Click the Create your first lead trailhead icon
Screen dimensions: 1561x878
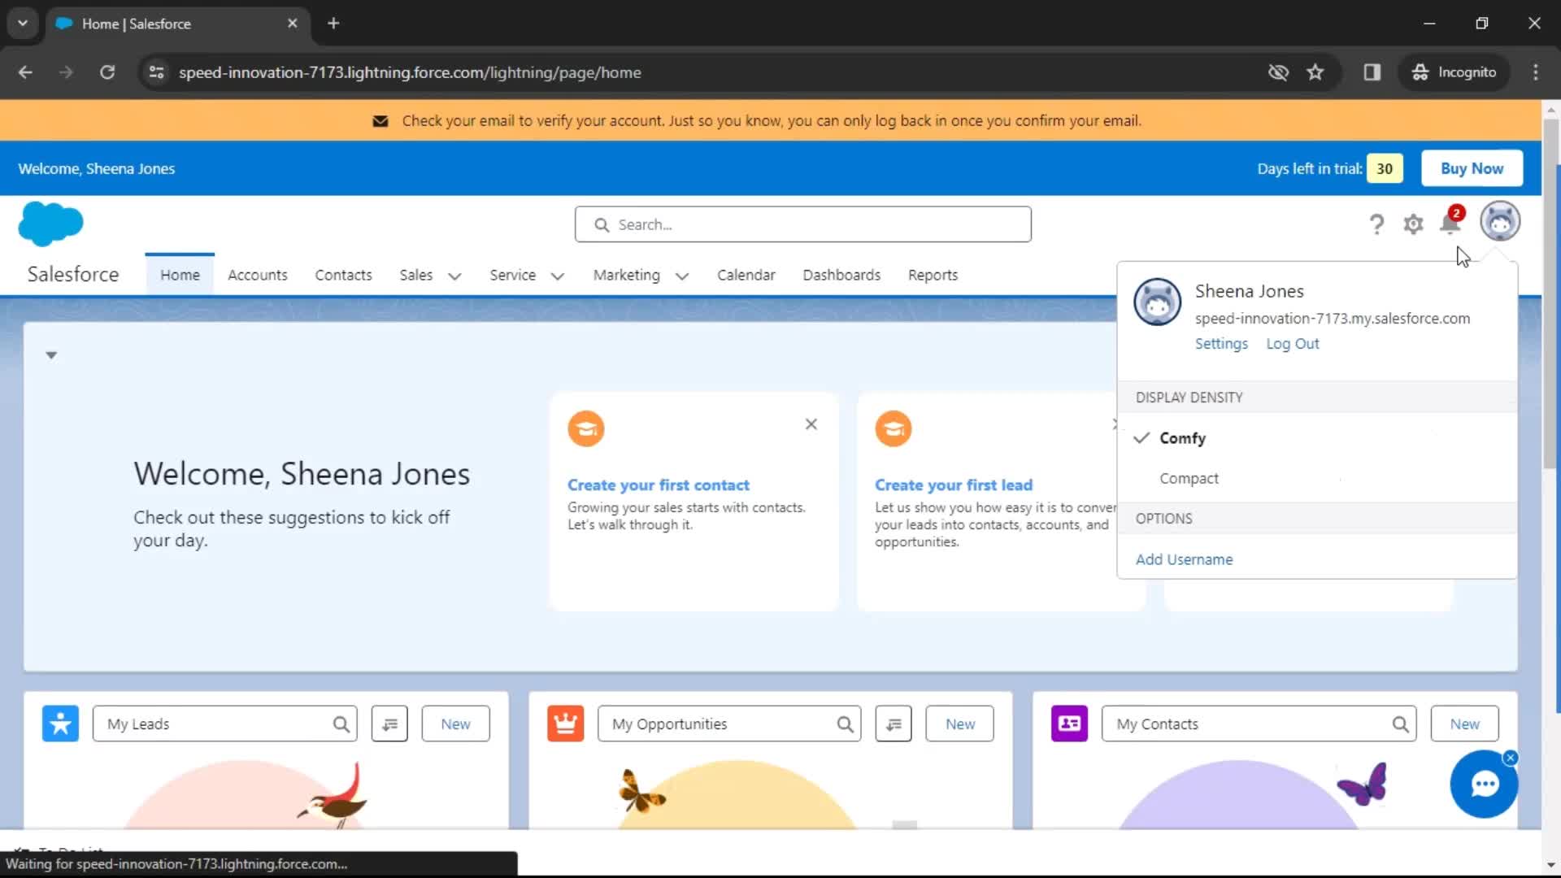click(894, 428)
